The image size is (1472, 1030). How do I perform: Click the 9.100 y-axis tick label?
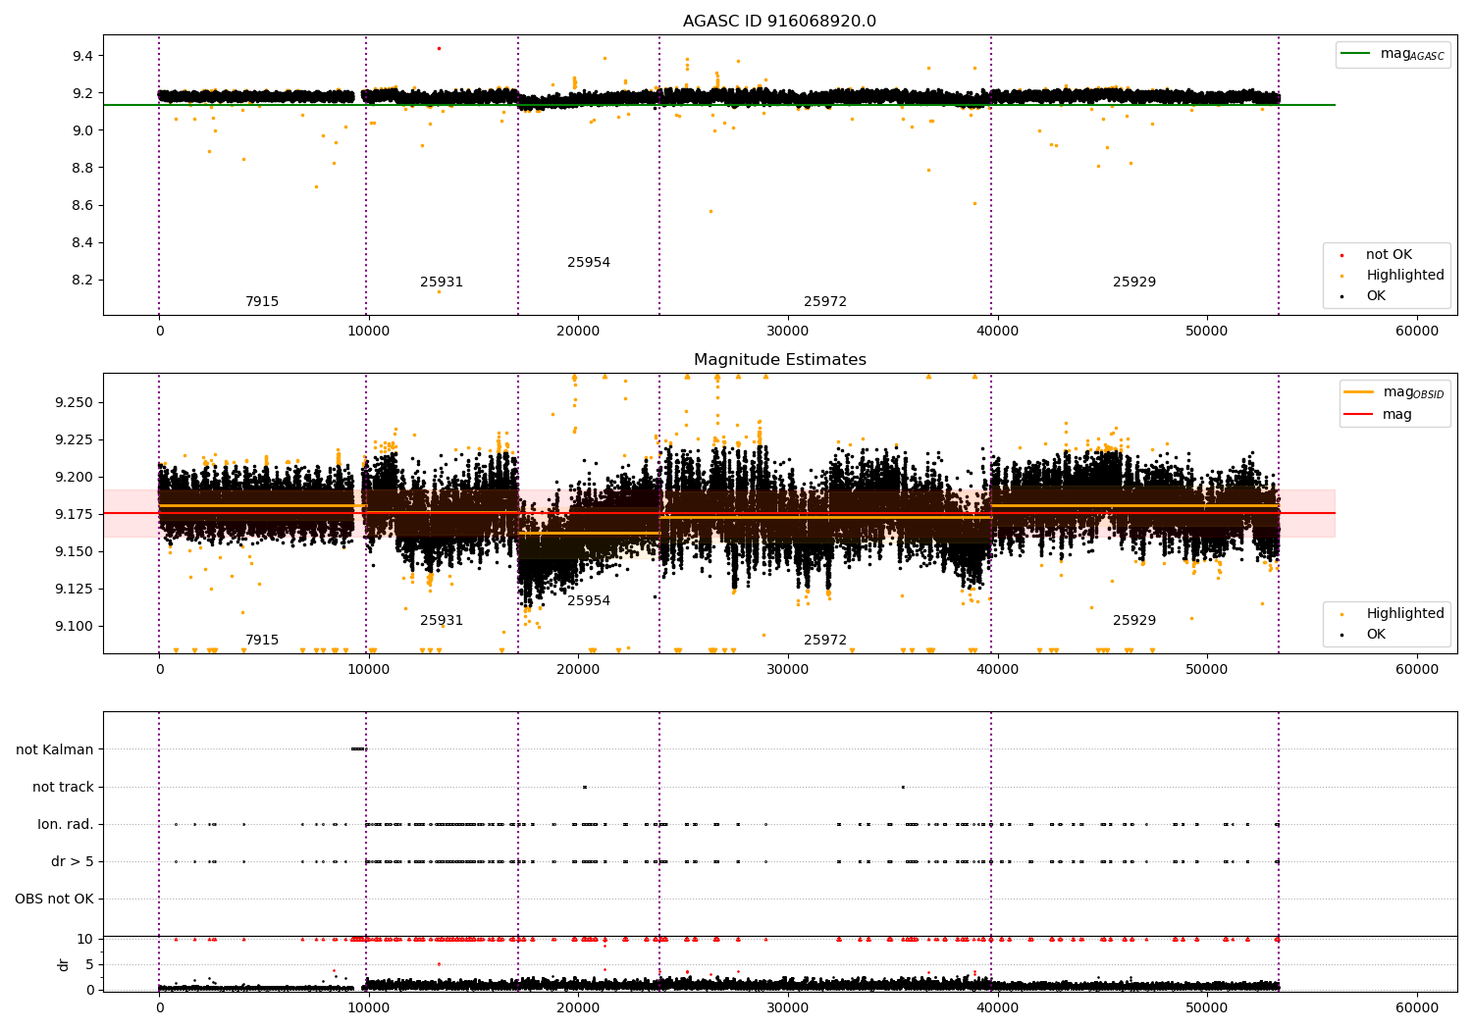pyautogui.click(x=75, y=626)
